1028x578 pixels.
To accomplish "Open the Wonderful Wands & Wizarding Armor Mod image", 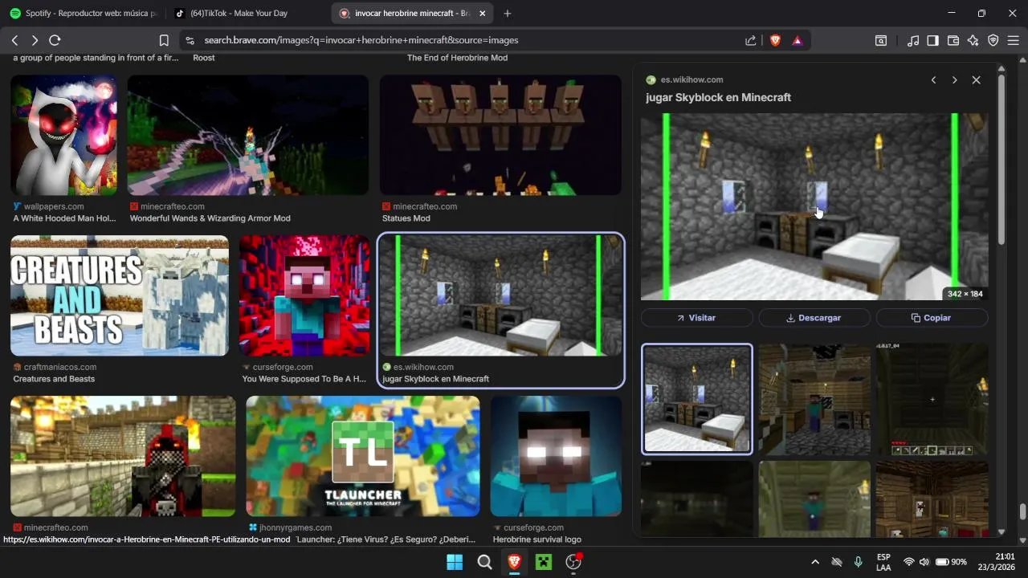I will tap(248, 135).
